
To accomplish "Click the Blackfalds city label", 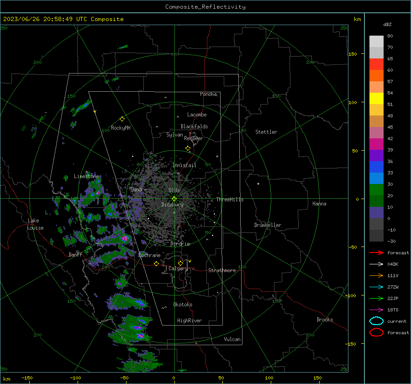I will (x=194, y=126).
